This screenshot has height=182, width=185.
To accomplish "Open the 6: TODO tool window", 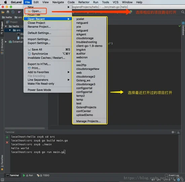I will (43, 175).
